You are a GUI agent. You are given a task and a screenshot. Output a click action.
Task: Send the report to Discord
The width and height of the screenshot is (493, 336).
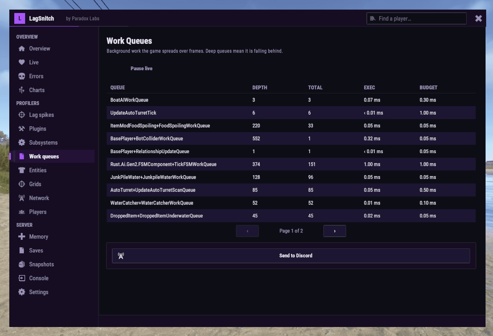click(291, 256)
